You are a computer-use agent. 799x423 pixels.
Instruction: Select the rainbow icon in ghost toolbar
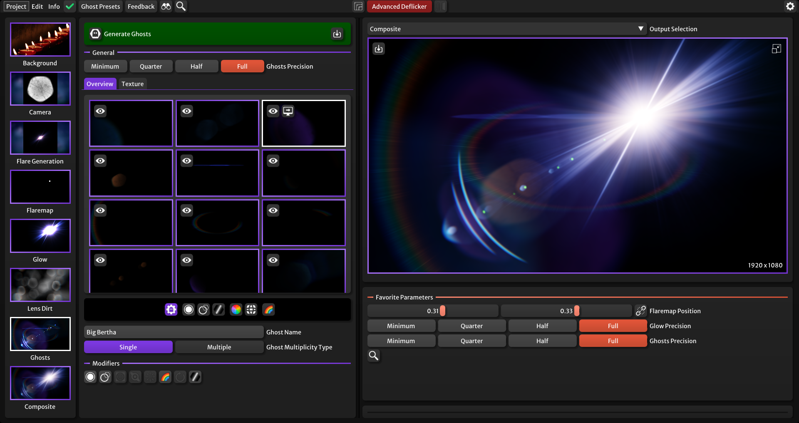click(x=268, y=309)
